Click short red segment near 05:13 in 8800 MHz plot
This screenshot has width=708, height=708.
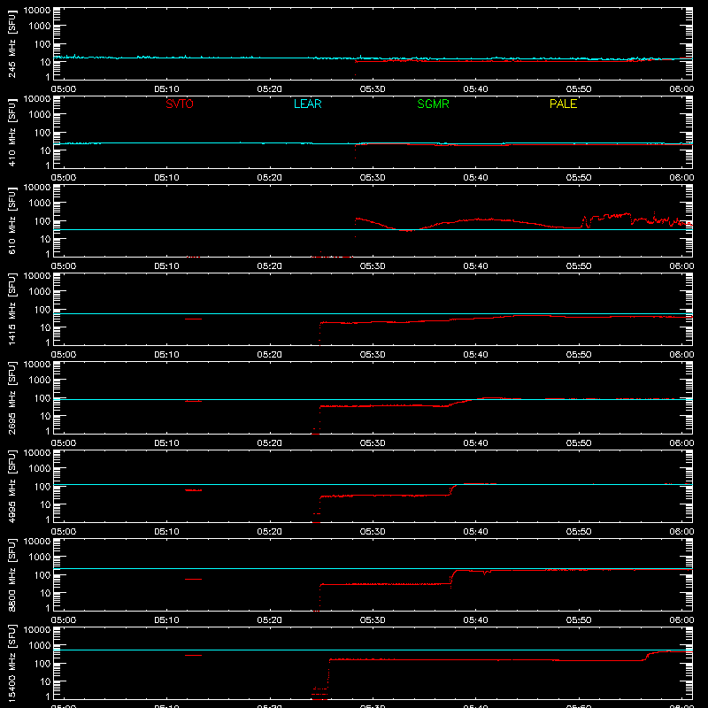tap(193, 580)
